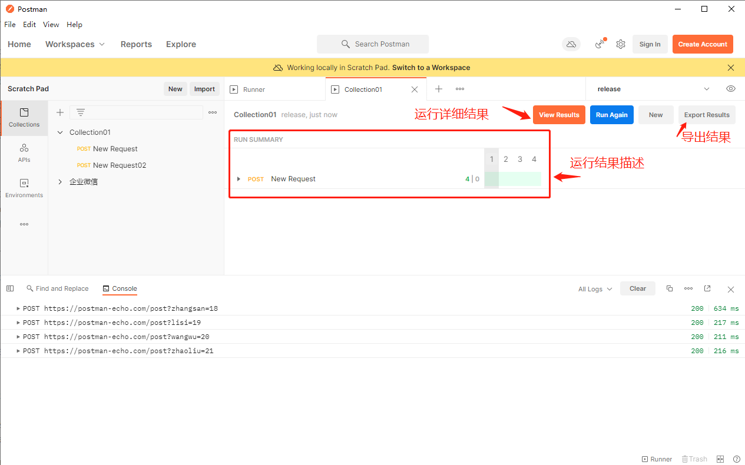Expand New Request row in run summary
Viewport: 745px width, 465px height.
coord(239,179)
